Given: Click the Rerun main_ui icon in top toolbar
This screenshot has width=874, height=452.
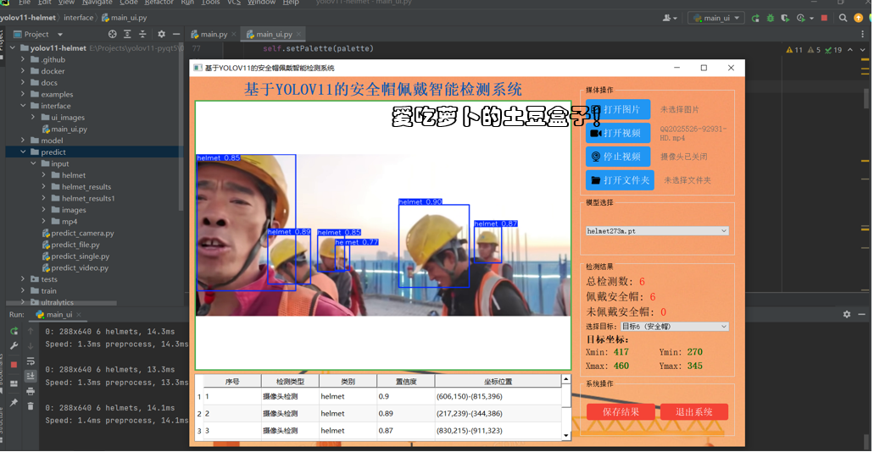Looking at the screenshot, I should (755, 18).
